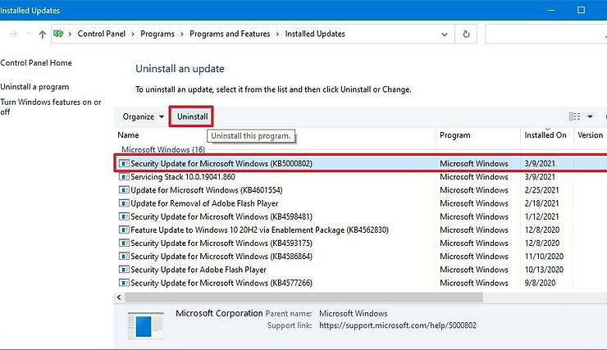Click the Refresh address bar icon
Screen dimensions: 607x350
coord(466,34)
